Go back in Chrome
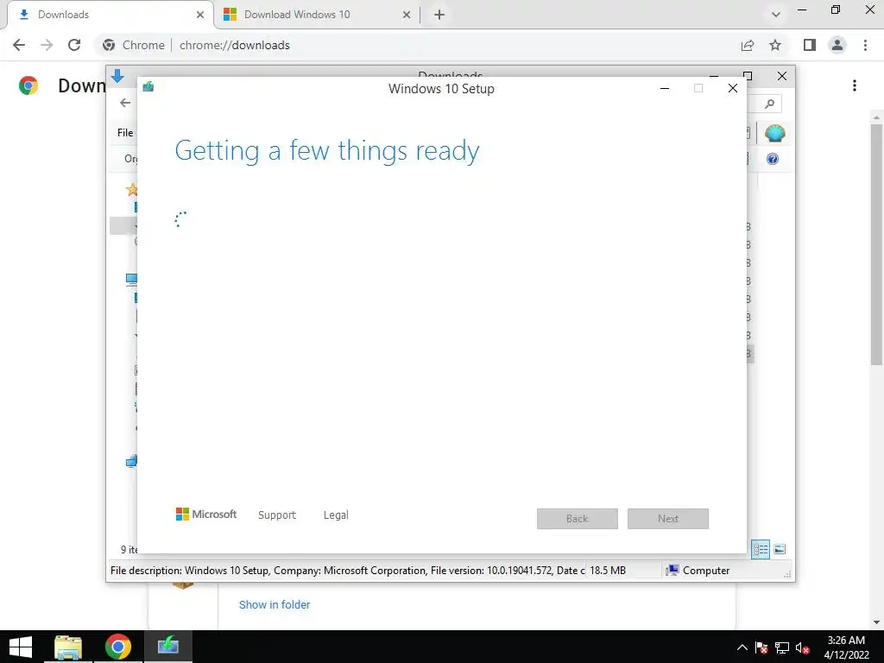884x663 pixels. coord(19,45)
